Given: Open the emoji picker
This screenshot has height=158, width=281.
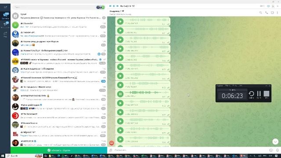Looking at the screenshot, I should click(271, 150).
